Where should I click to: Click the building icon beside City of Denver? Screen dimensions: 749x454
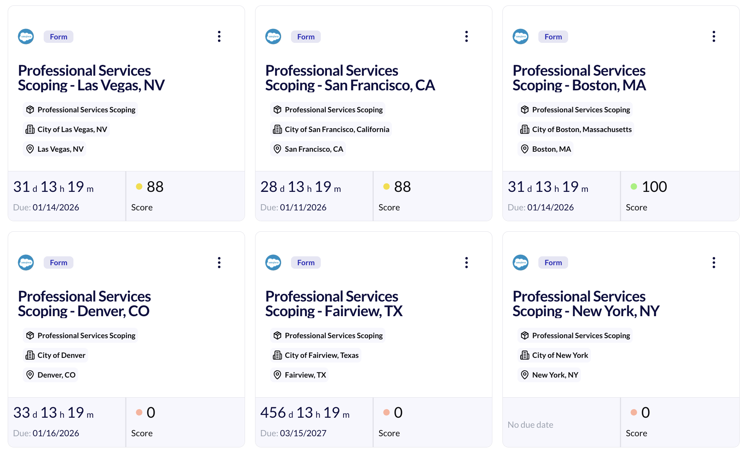(x=30, y=355)
